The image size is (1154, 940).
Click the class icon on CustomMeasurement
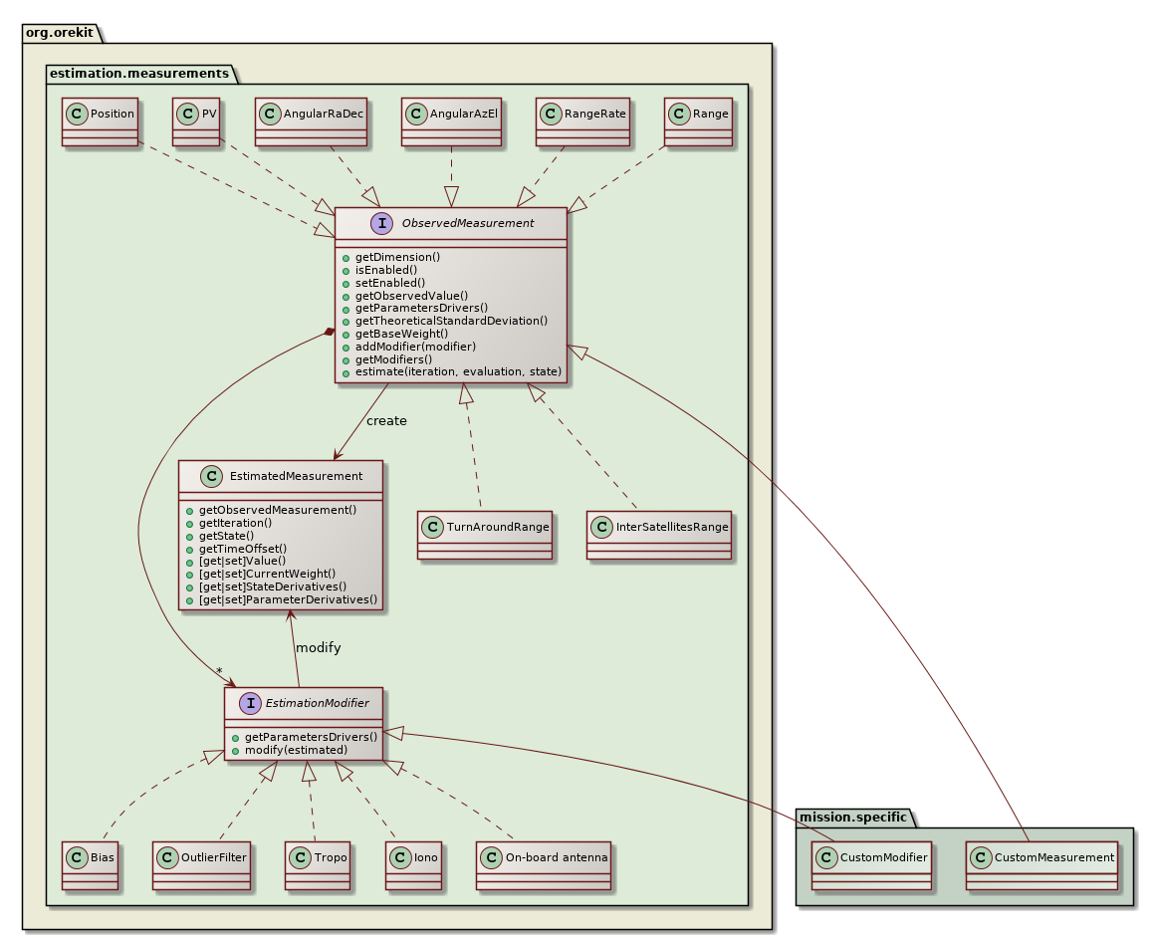click(x=982, y=856)
